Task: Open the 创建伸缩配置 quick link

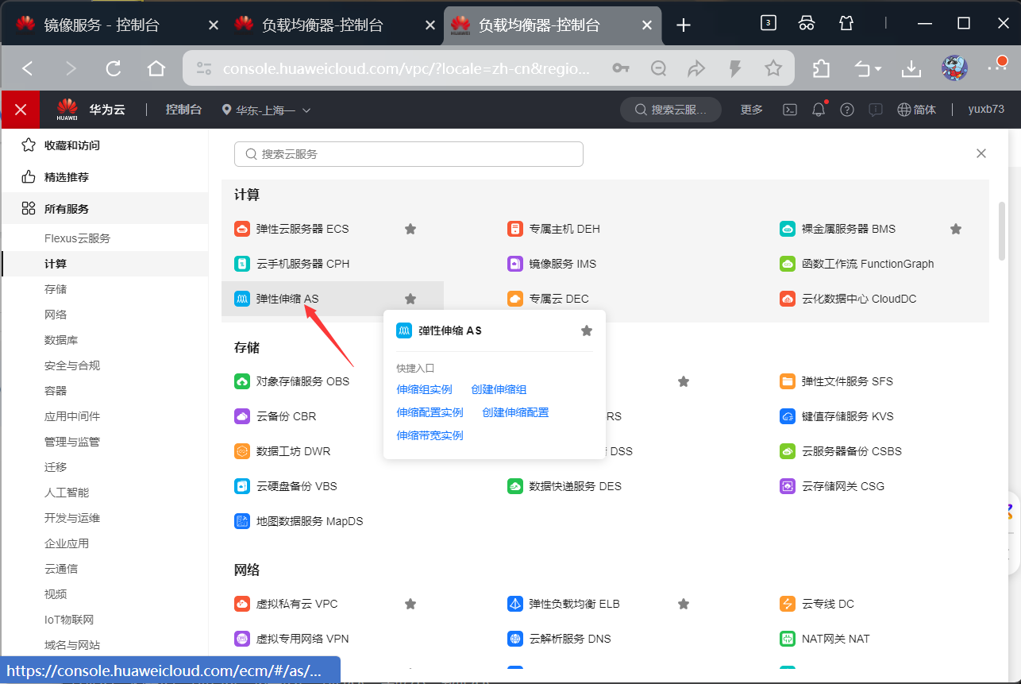Action: [x=515, y=412]
